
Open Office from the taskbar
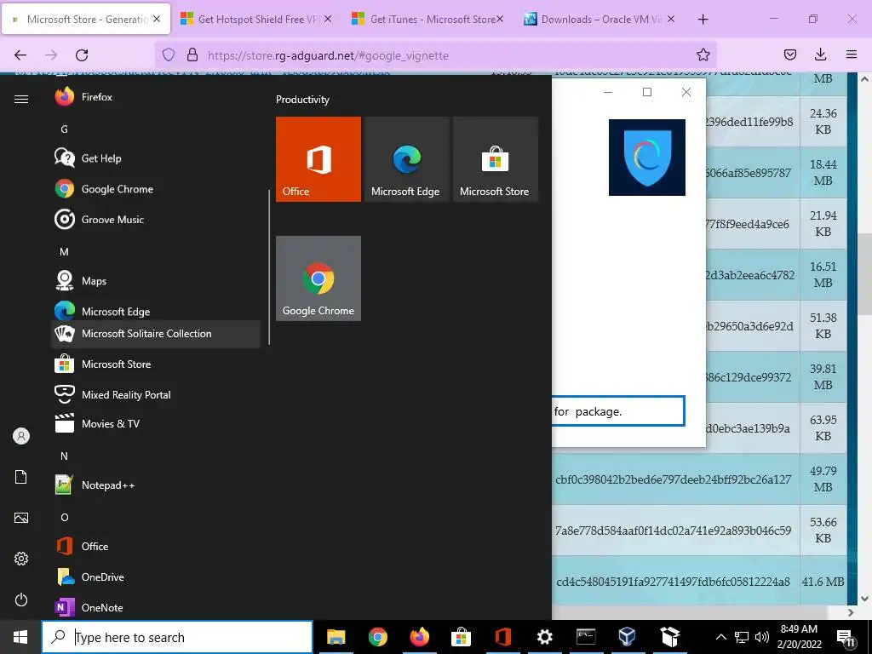tap(502, 637)
